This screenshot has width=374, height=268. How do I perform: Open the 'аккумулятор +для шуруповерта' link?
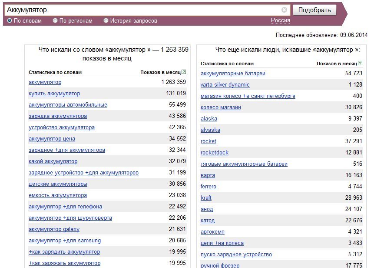[x=70, y=218]
